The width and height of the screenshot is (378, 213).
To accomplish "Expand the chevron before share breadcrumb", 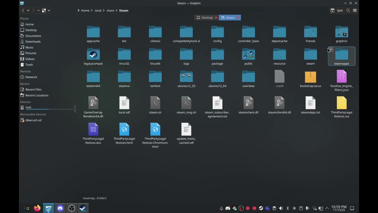I will [x=104, y=10].
